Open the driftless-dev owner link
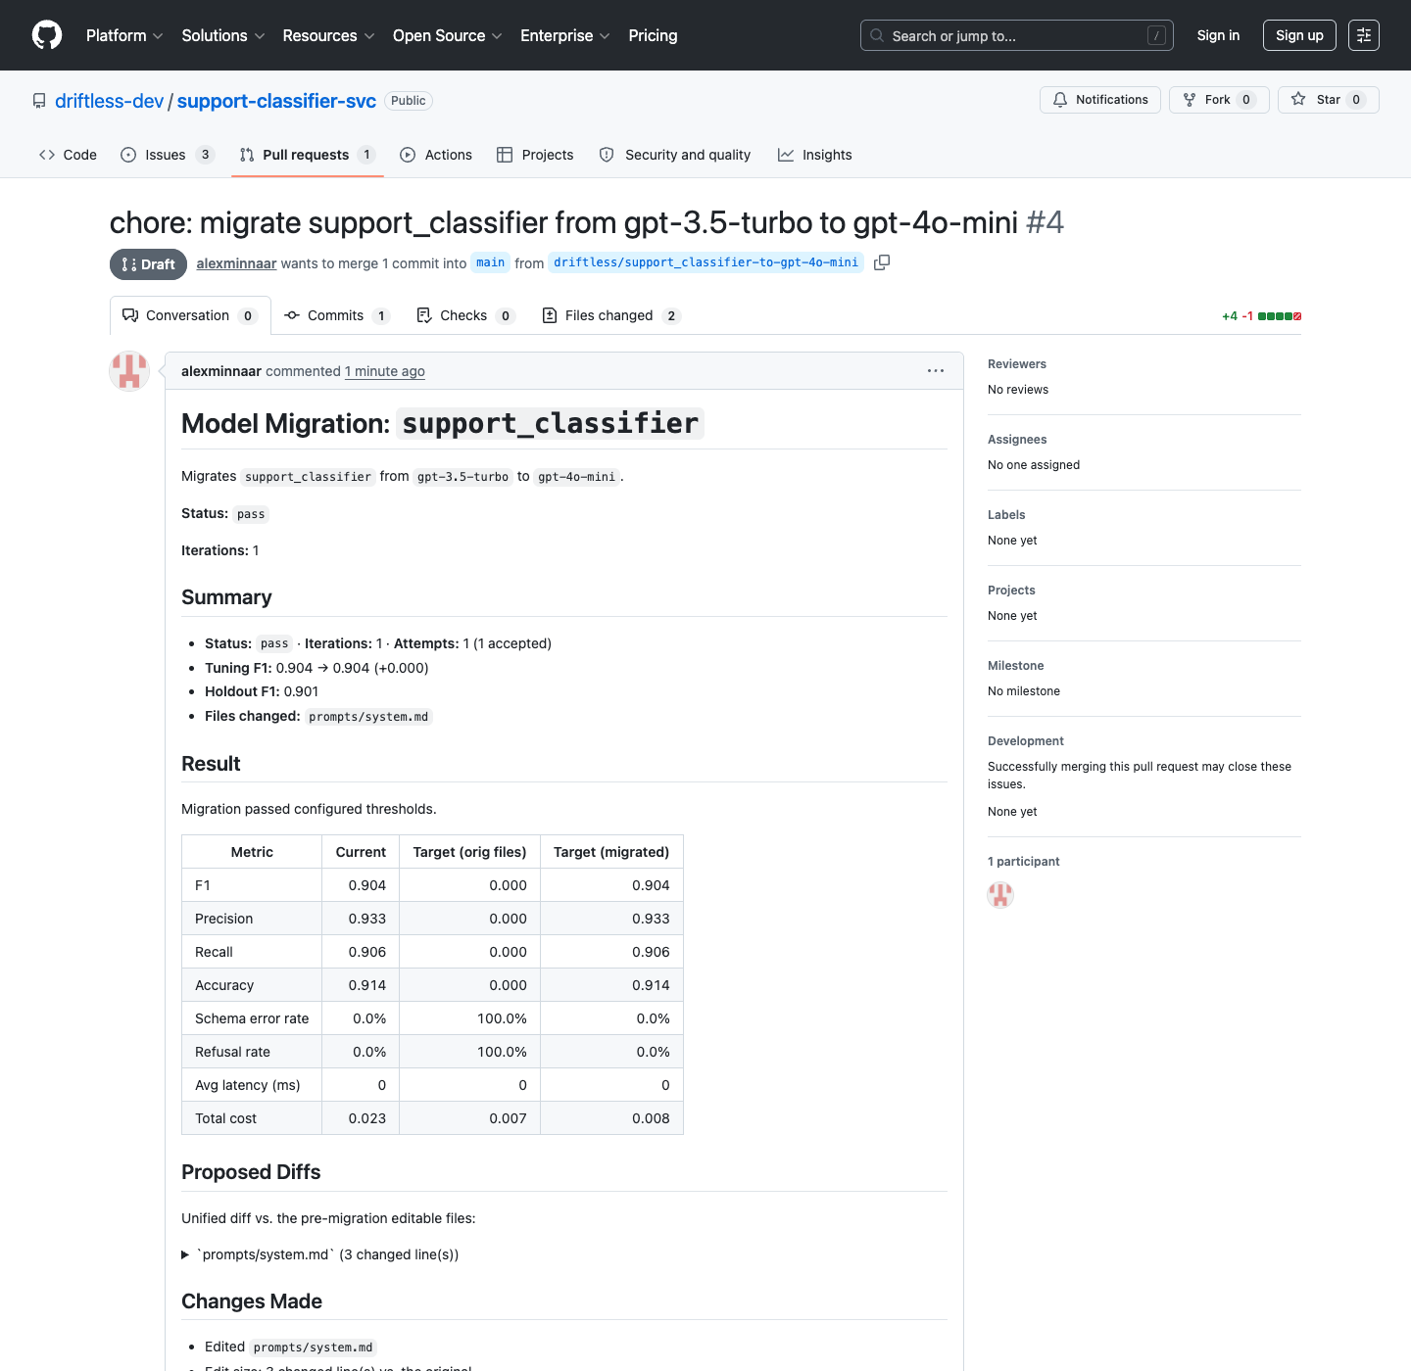This screenshot has width=1411, height=1371. coord(109,101)
